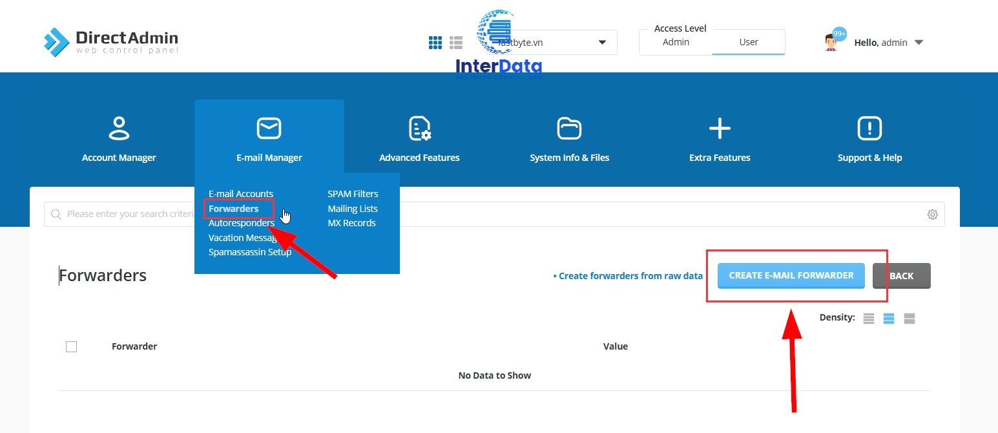Switch to the list menu view
The image size is (998, 433).
(x=456, y=43)
